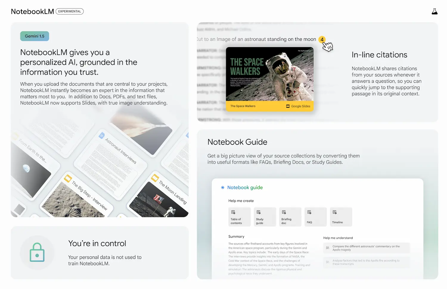Select the Study guide tile
Viewport: 447px width, 289px height.
(265, 217)
